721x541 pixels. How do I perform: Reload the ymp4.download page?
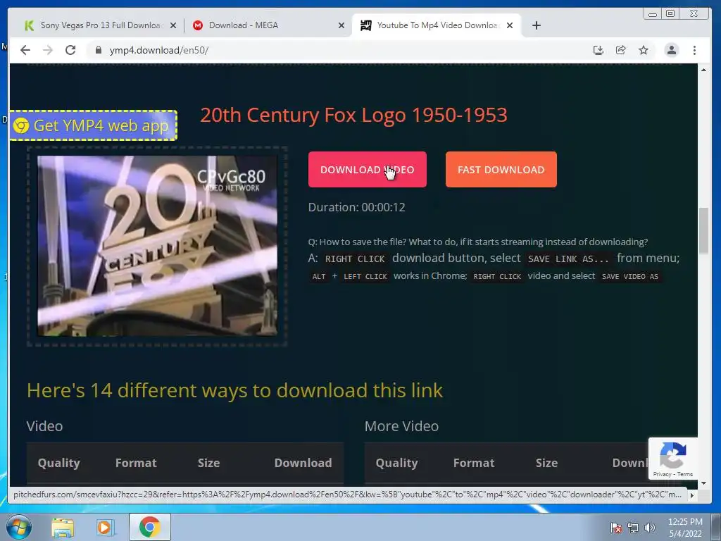pyautogui.click(x=70, y=50)
